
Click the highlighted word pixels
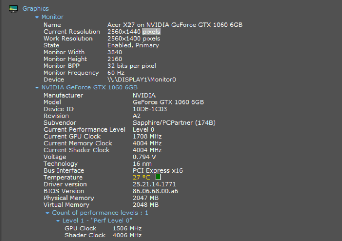coord(152,32)
